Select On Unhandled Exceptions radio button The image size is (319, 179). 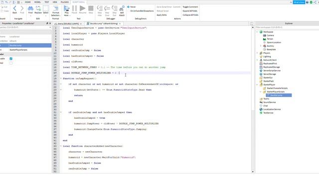pyautogui.click(x=129, y=11)
